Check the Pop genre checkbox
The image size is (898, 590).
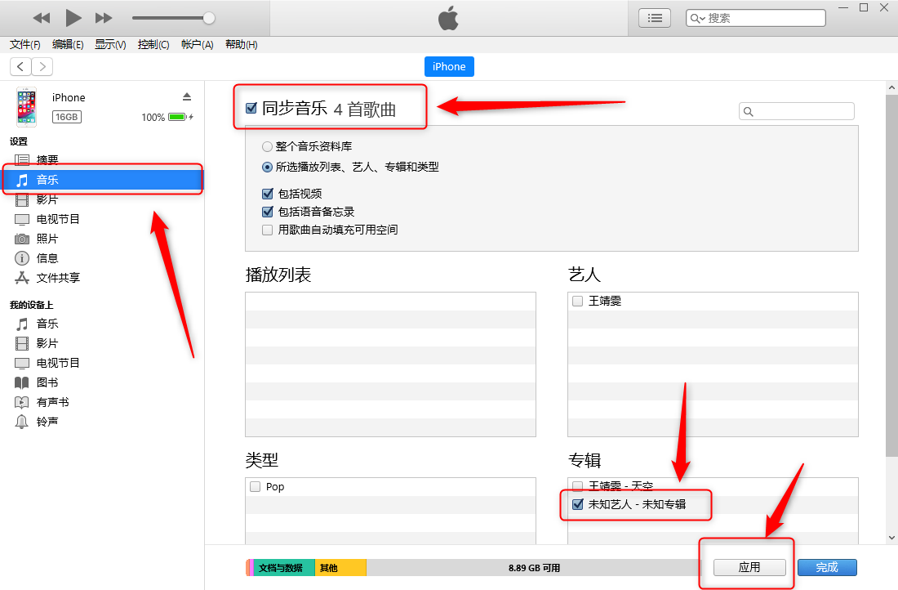tap(256, 487)
